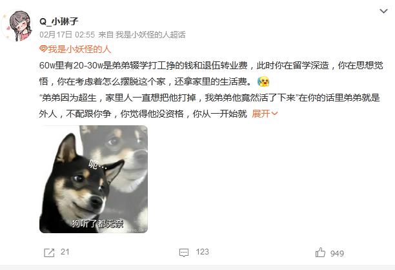Viewport: 395px width, 270px height.
Task: Click the comment count 123
Action: (x=202, y=252)
